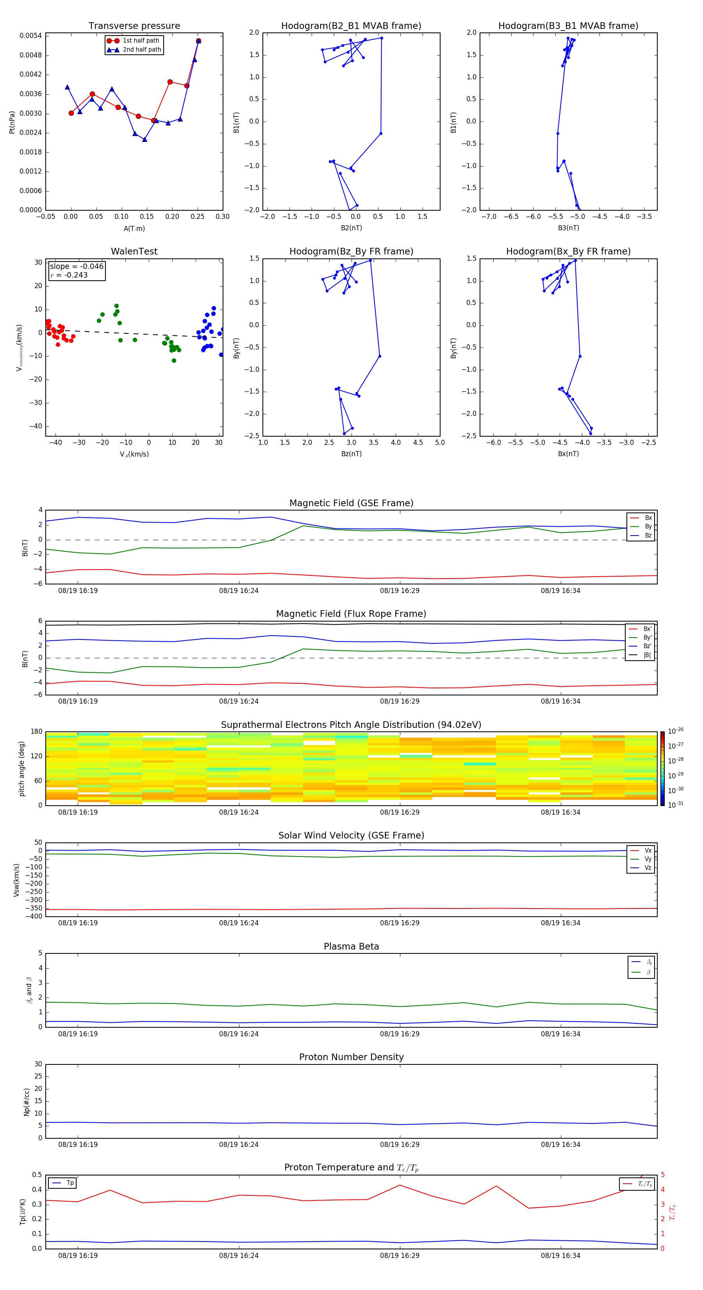This screenshot has height=1290, width=703.
Task: Click the dashed fit line in WalenTest
Action: (134, 333)
